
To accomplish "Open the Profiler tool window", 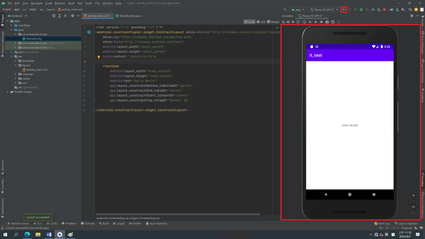I will tap(135, 224).
